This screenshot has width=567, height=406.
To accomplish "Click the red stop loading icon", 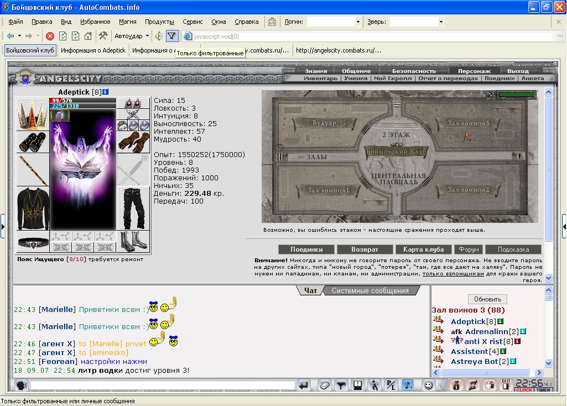I will point(50,36).
